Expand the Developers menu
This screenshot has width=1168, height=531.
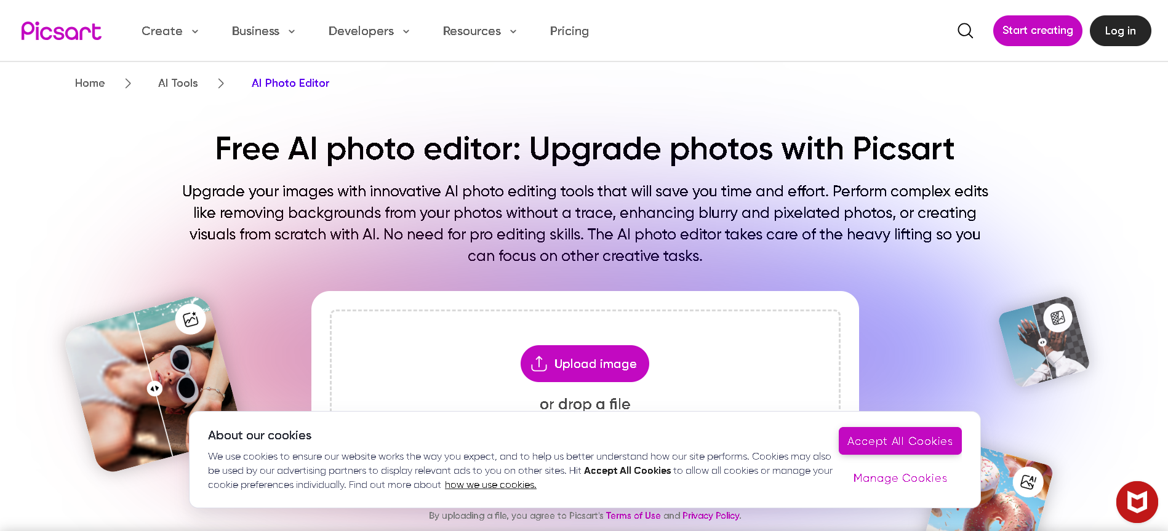coord(369,31)
